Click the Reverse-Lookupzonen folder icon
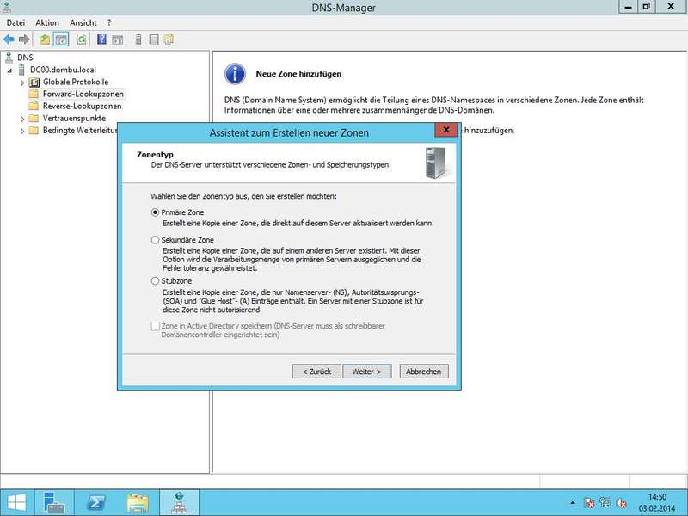The image size is (688, 516). (34, 106)
